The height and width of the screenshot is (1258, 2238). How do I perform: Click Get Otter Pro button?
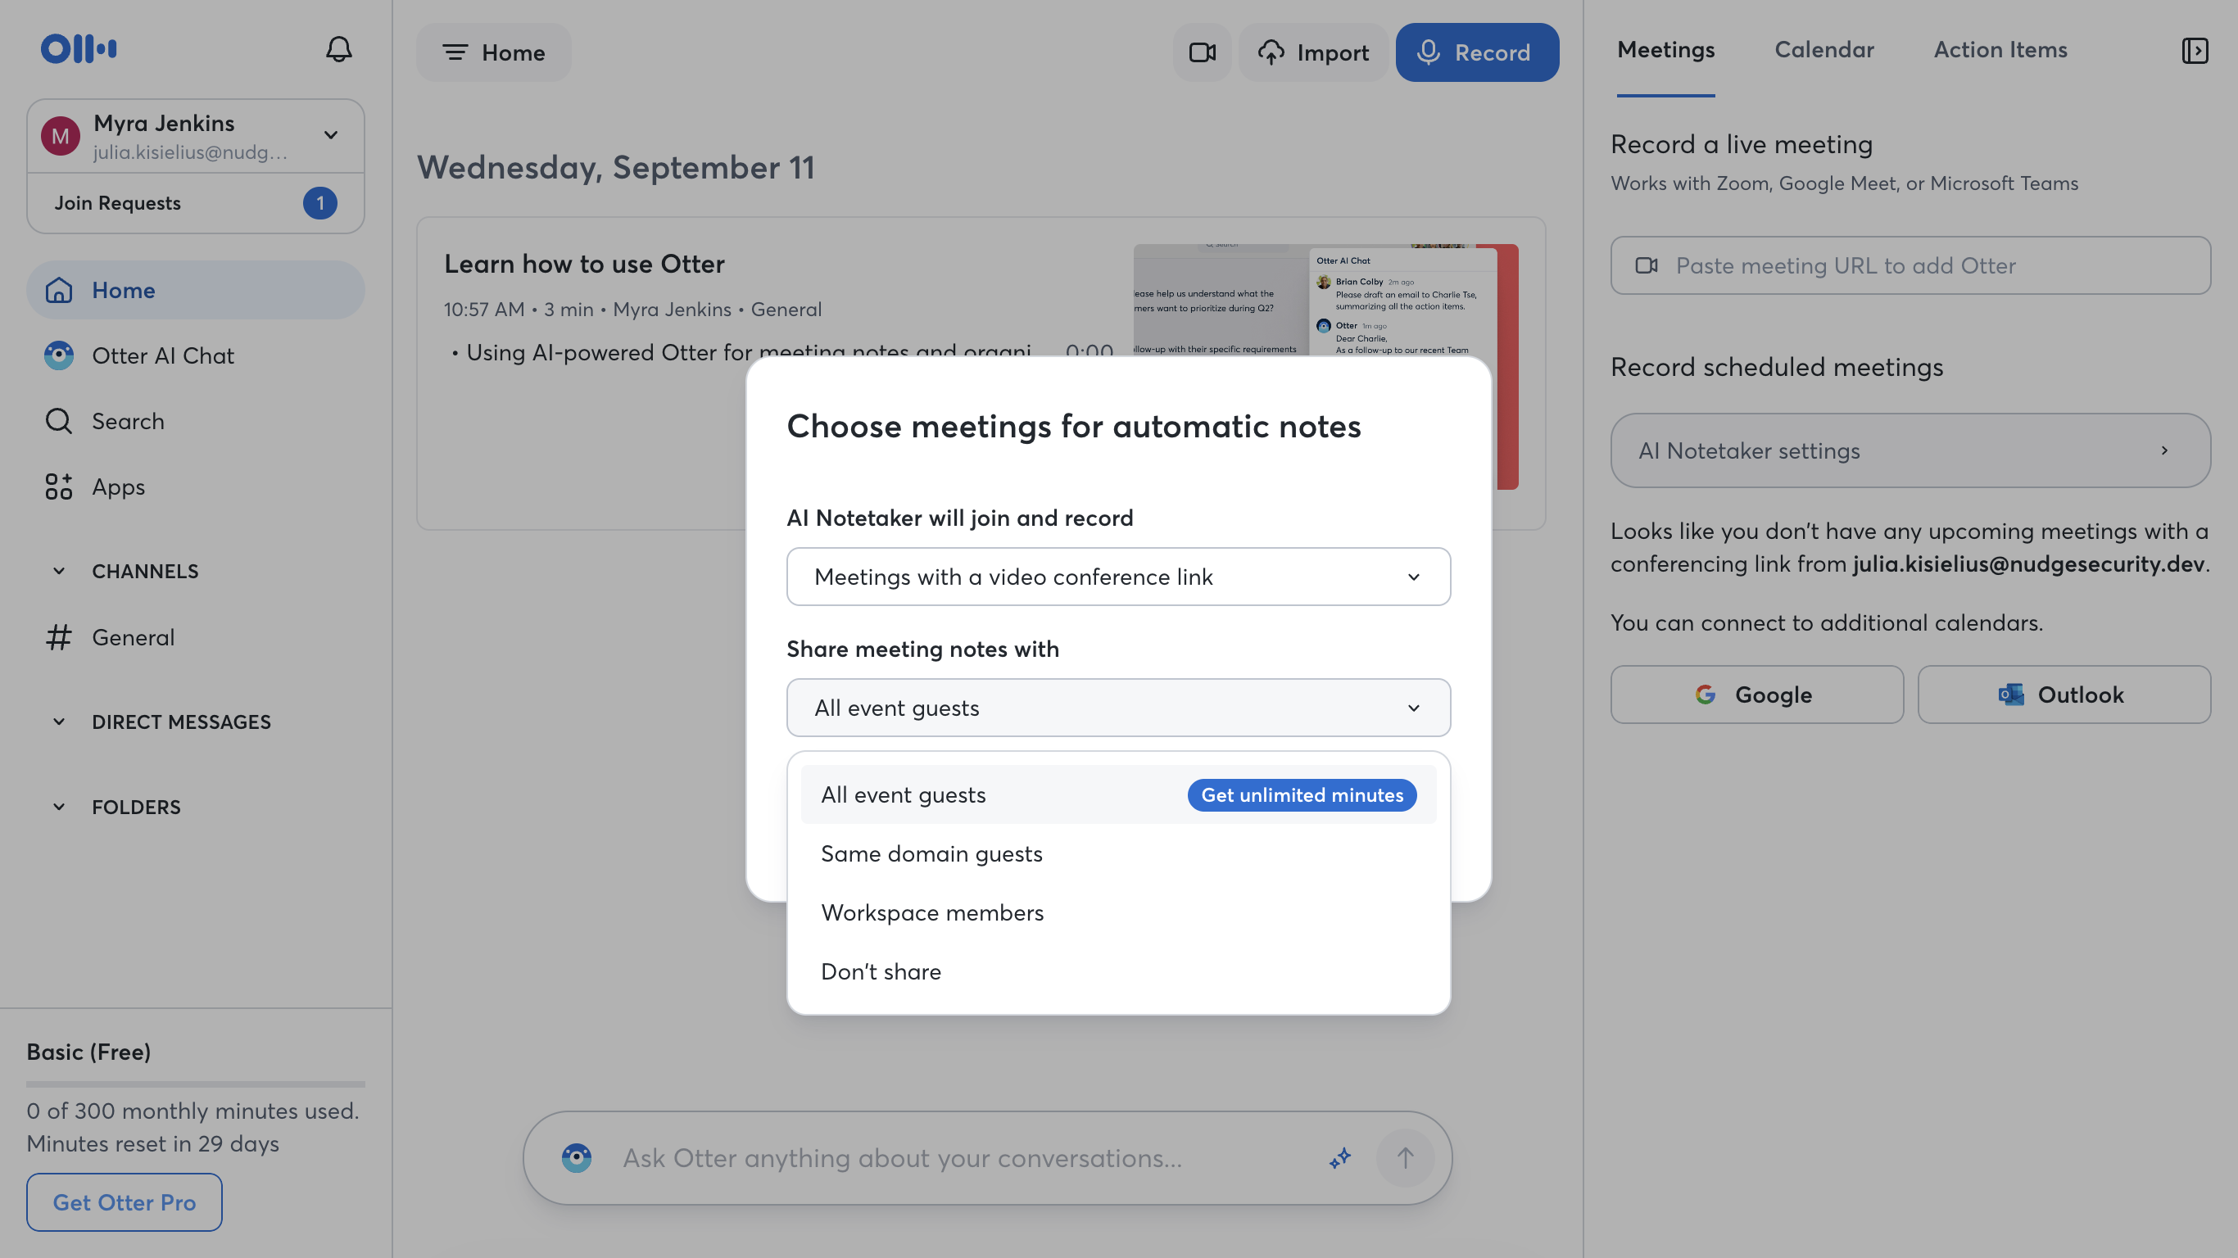tap(125, 1202)
